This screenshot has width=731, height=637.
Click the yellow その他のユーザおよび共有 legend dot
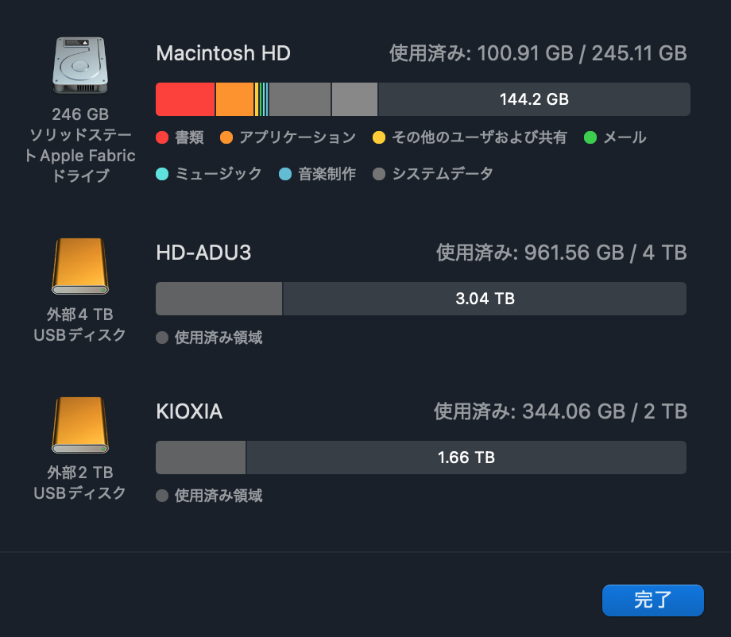379,137
